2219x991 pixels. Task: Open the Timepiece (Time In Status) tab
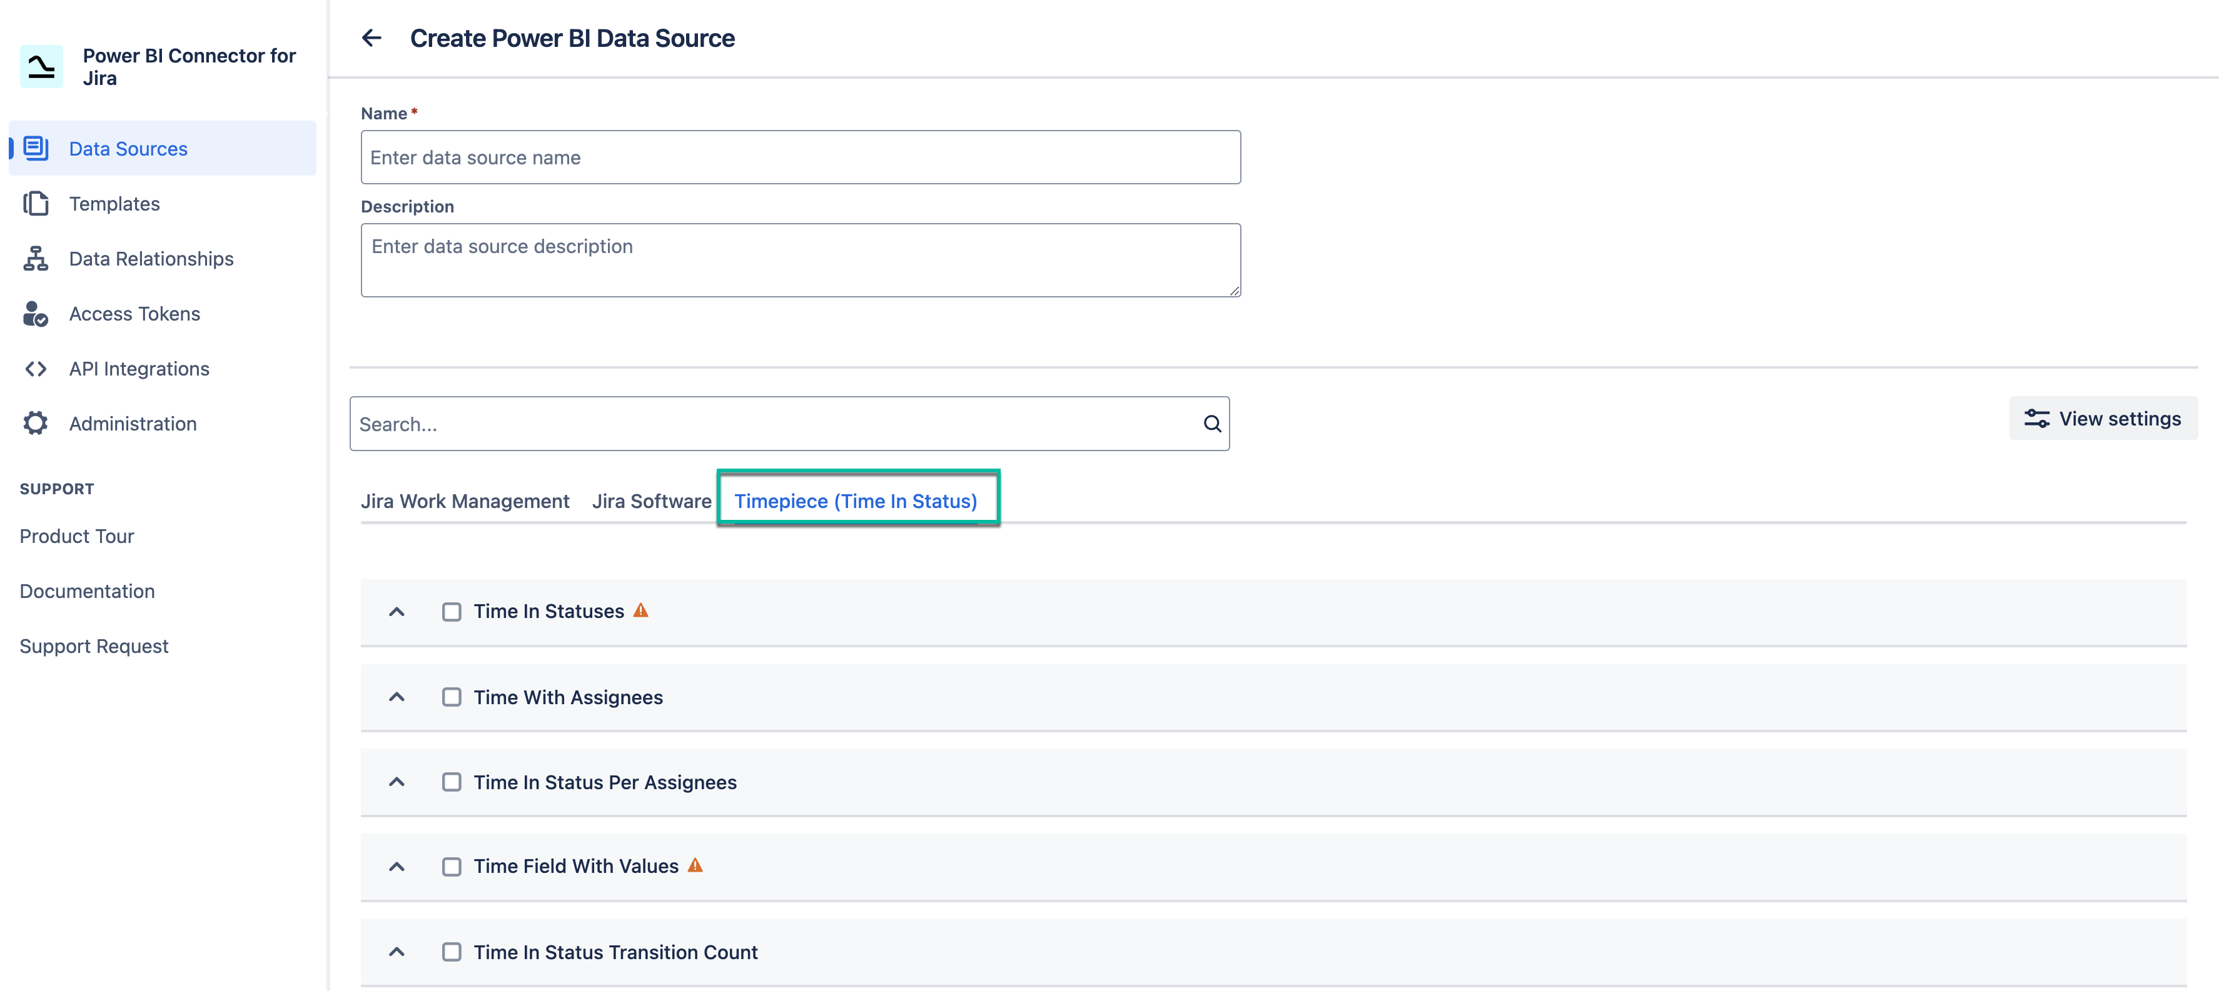857,500
